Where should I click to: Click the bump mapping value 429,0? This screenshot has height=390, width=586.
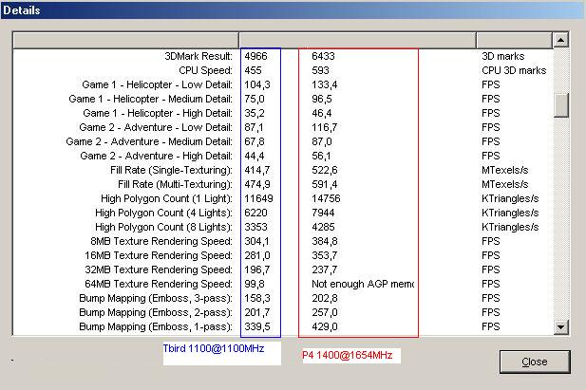pos(325,326)
